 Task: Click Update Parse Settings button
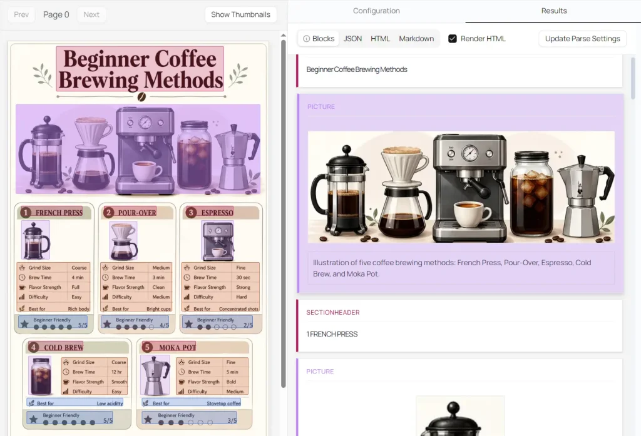click(x=582, y=39)
